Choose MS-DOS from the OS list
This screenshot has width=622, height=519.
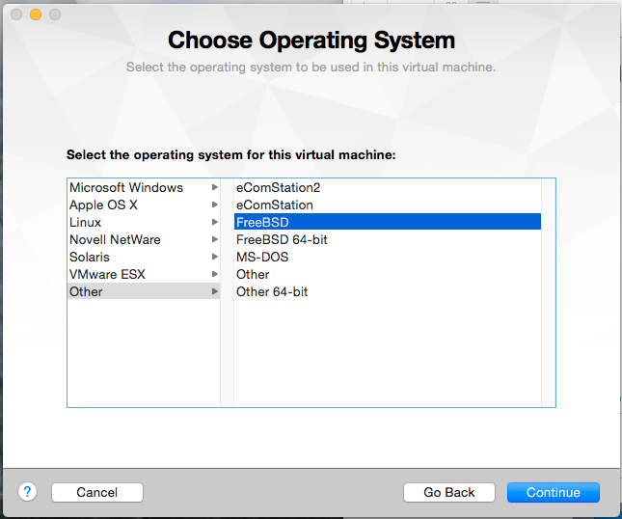click(388, 258)
